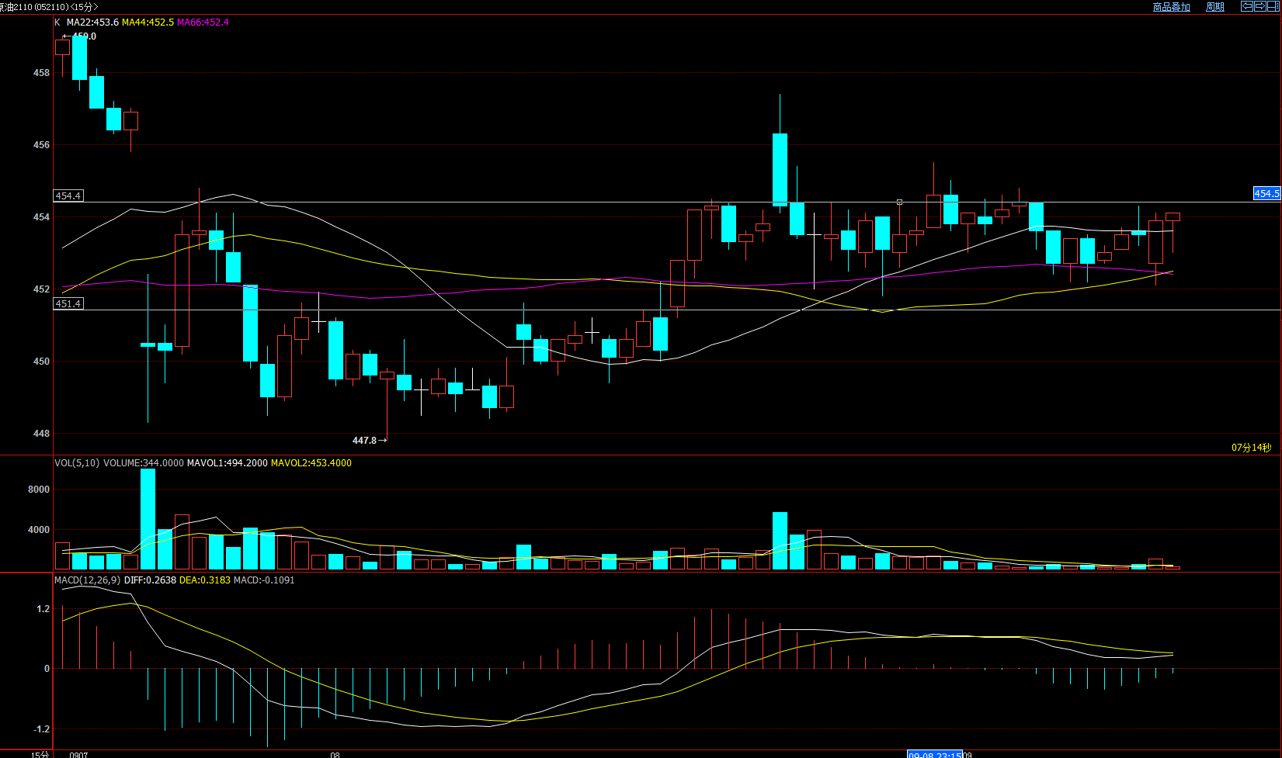Click the K label beside the MA values
1282x758 pixels.
point(57,22)
